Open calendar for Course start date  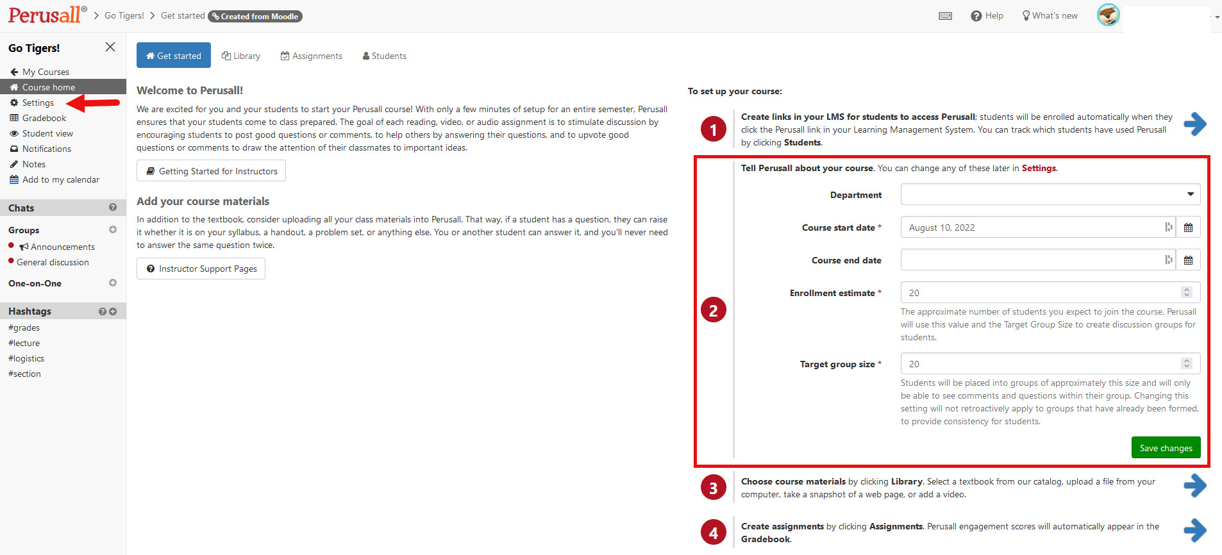(x=1188, y=228)
